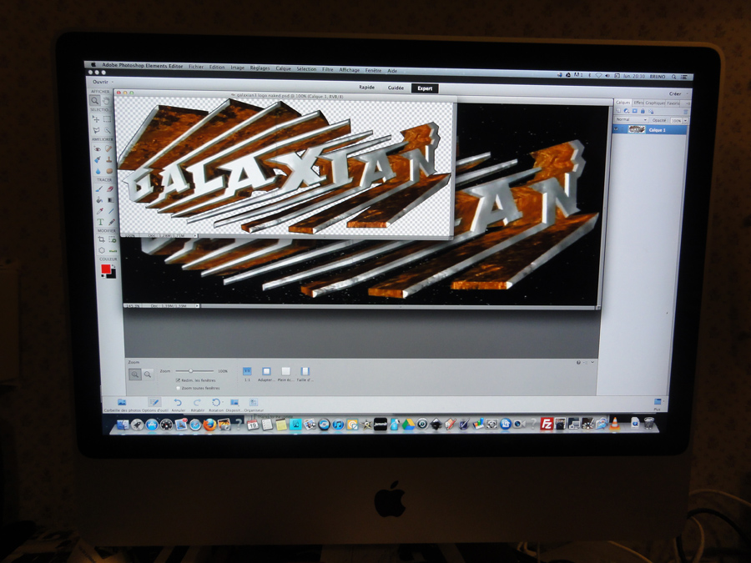Image resolution: width=751 pixels, height=563 pixels.
Task: Select the Paint Bucket tool
Action: pyautogui.click(x=99, y=200)
